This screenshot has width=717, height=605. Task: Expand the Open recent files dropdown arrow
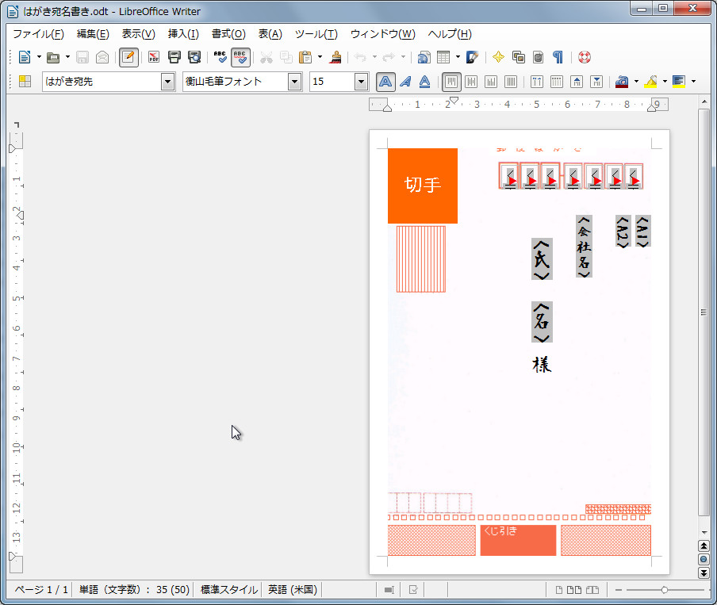coord(67,57)
